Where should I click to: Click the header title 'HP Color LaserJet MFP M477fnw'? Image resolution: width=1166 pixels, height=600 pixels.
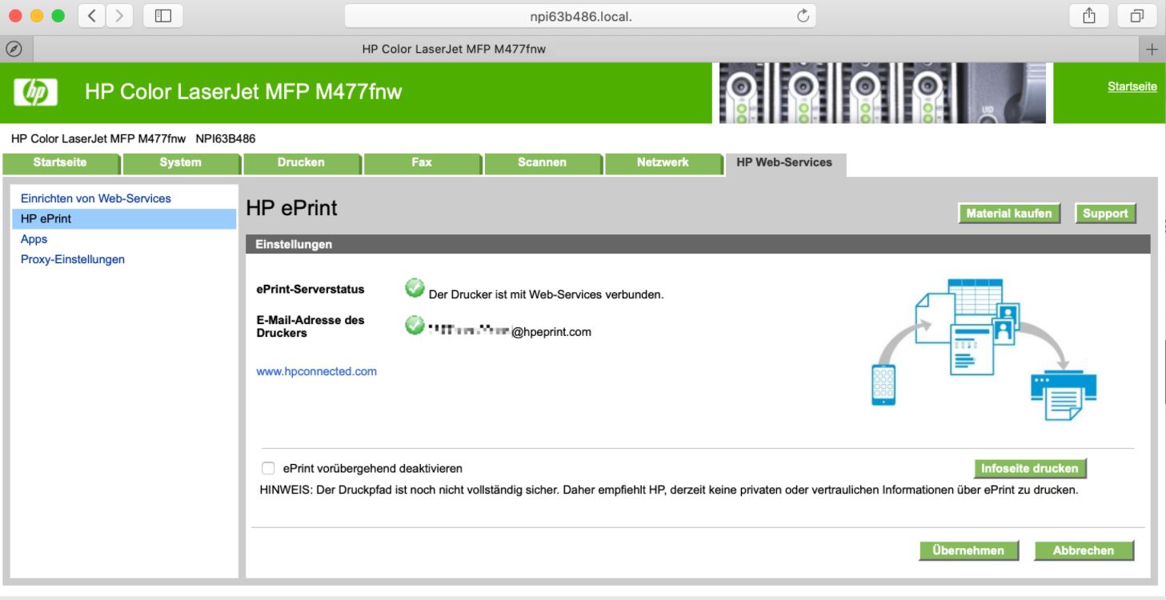pos(243,92)
